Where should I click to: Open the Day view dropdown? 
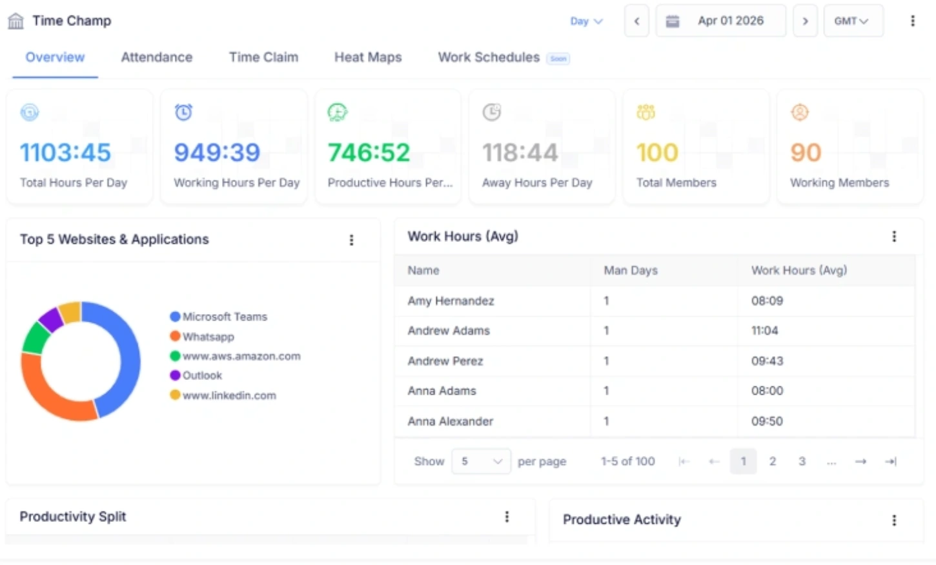click(586, 21)
